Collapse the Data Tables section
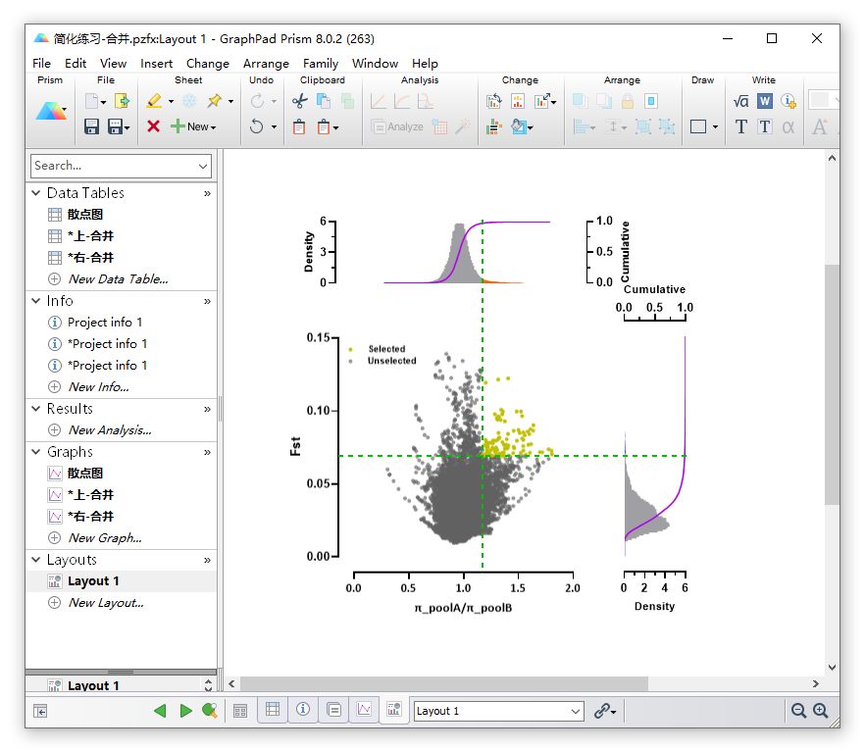This screenshot has height=751, width=865. click(x=36, y=193)
